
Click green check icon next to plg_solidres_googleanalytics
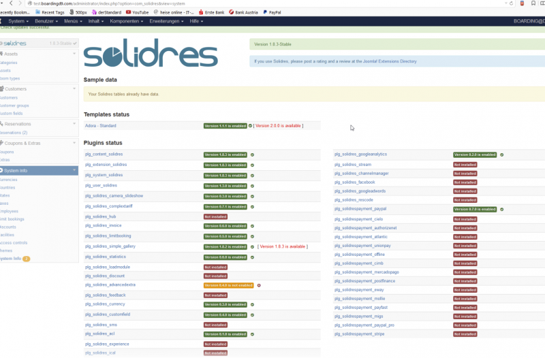pos(502,154)
